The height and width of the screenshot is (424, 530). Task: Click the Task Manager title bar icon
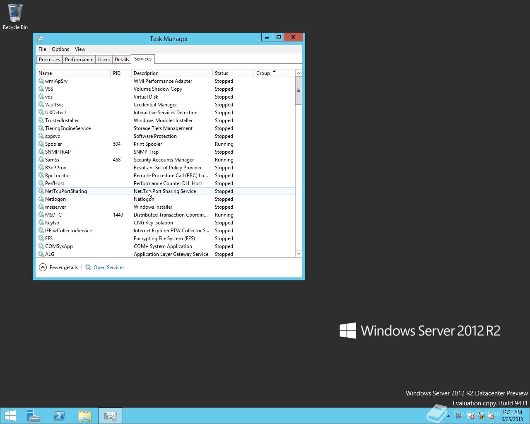point(40,39)
